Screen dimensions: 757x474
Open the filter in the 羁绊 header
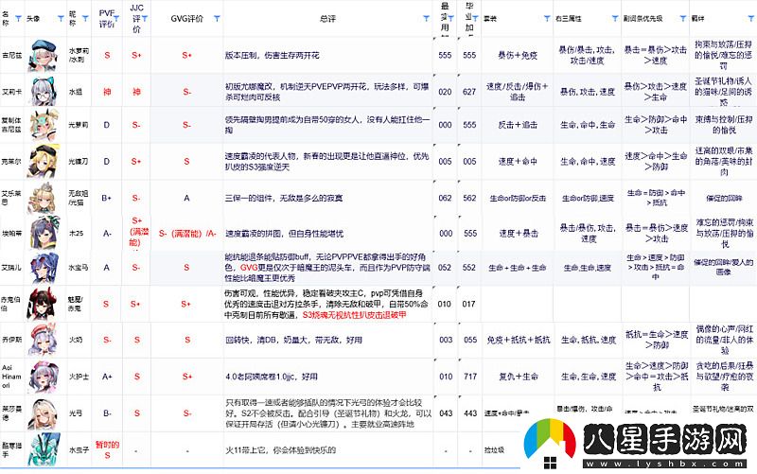click(x=751, y=19)
